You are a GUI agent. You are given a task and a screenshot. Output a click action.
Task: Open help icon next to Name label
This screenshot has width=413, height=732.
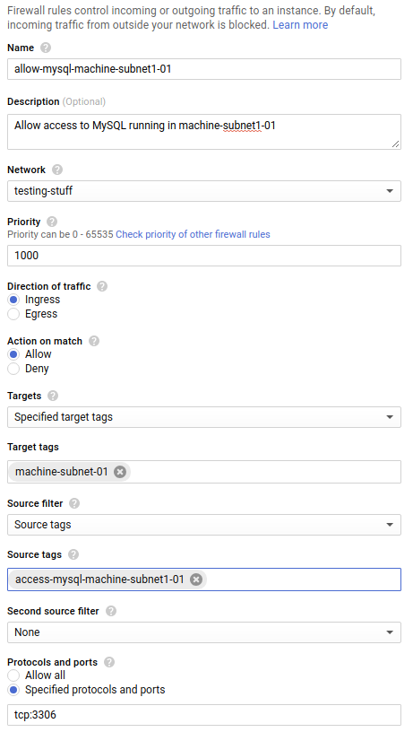pyautogui.click(x=46, y=48)
